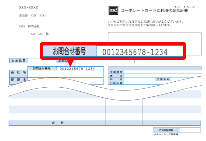Click the card company logo icon

pyautogui.click(x=113, y=10)
